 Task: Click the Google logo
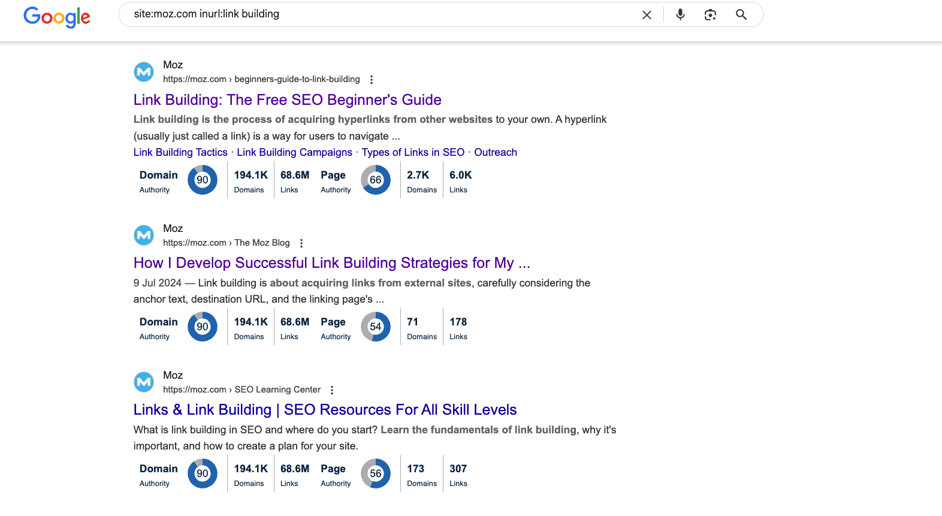pos(57,16)
